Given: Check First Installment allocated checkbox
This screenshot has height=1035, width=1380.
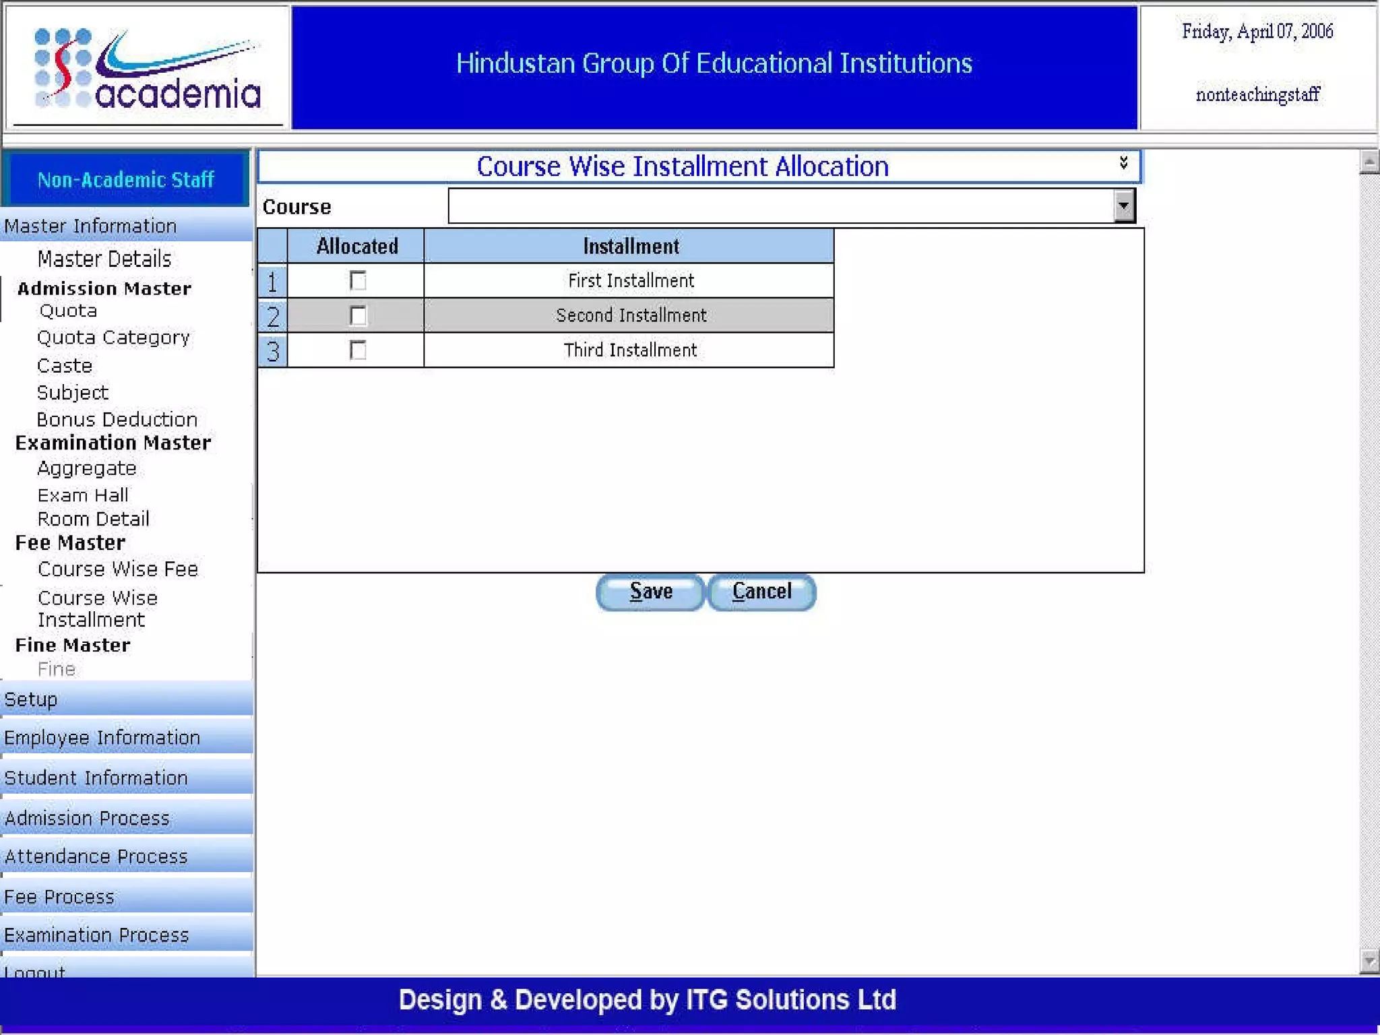Looking at the screenshot, I should pos(358,280).
